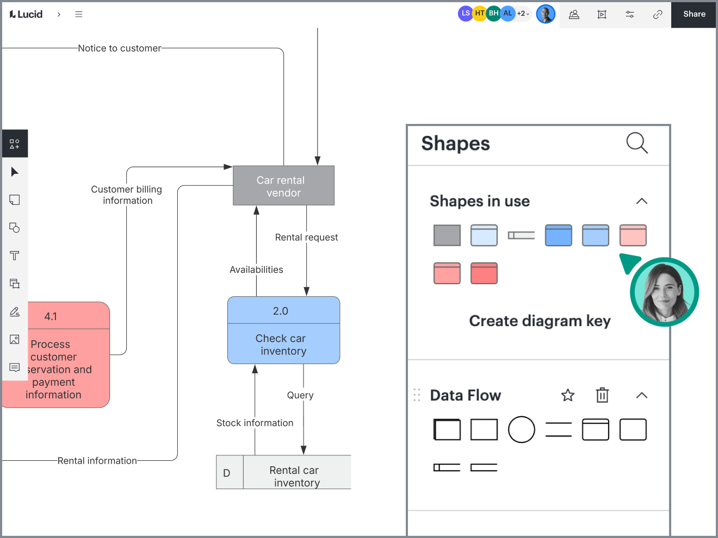
Task: Copy link using the chain icon
Action: 658,15
